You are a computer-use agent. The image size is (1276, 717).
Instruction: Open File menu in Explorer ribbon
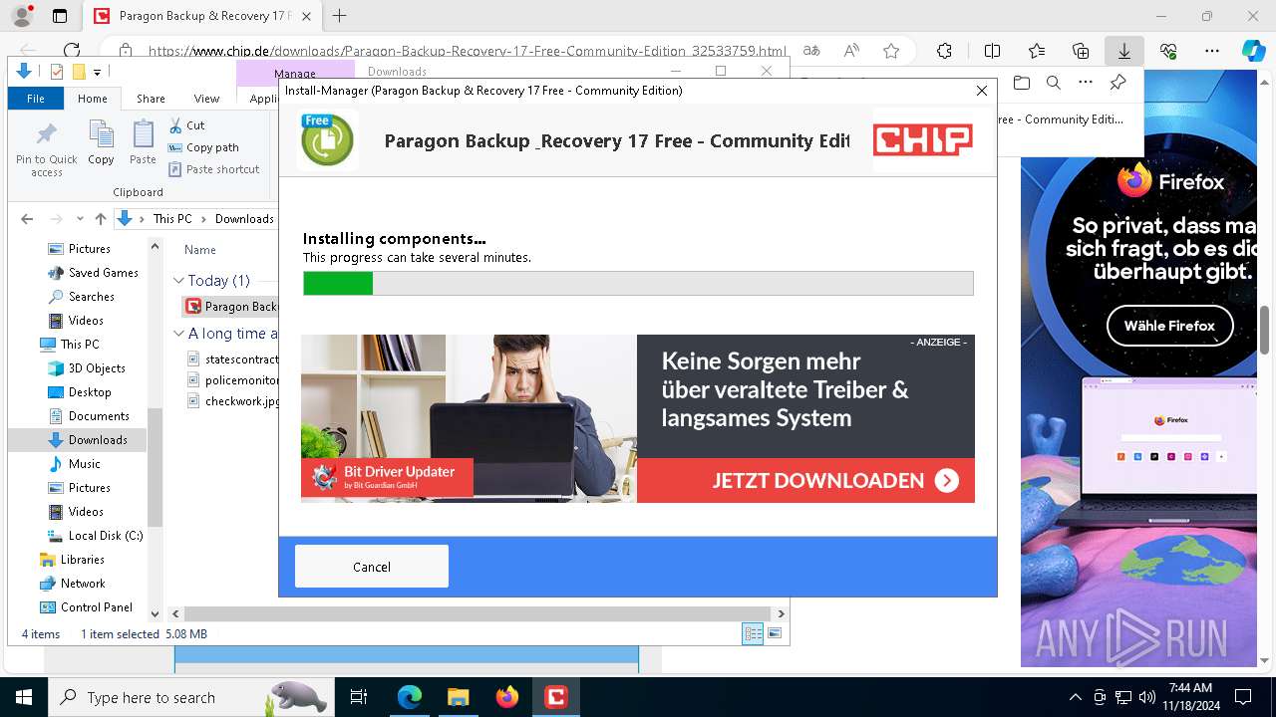[36, 99]
